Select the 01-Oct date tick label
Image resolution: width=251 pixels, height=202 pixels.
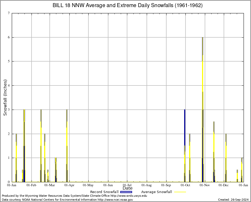(x=185, y=185)
